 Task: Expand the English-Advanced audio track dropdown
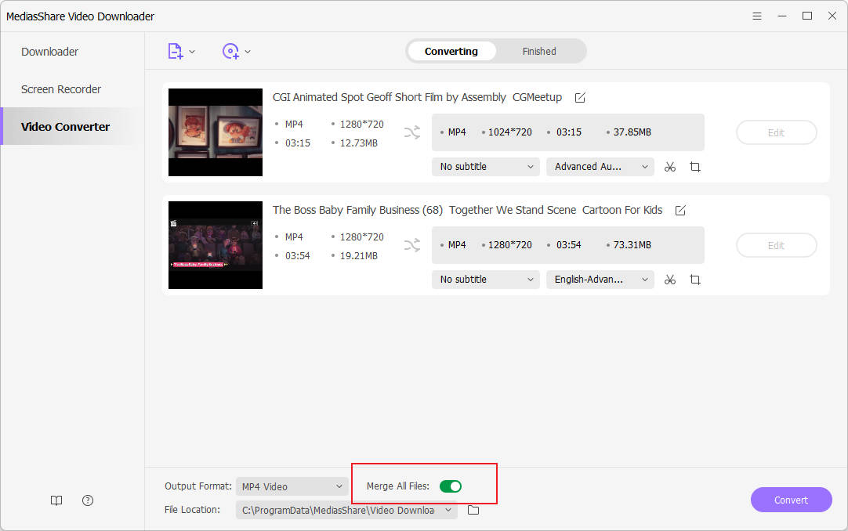point(600,280)
